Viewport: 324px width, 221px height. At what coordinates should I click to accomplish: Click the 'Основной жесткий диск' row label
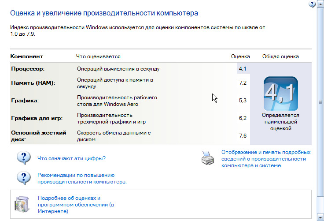(x=38, y=135)
